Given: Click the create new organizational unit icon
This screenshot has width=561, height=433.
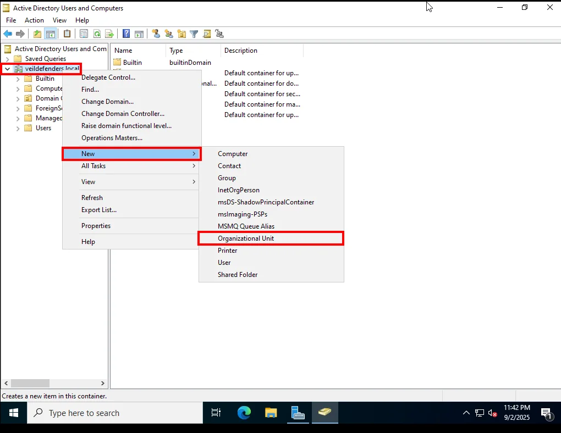Looking at the screenshot, I should 182,34.
